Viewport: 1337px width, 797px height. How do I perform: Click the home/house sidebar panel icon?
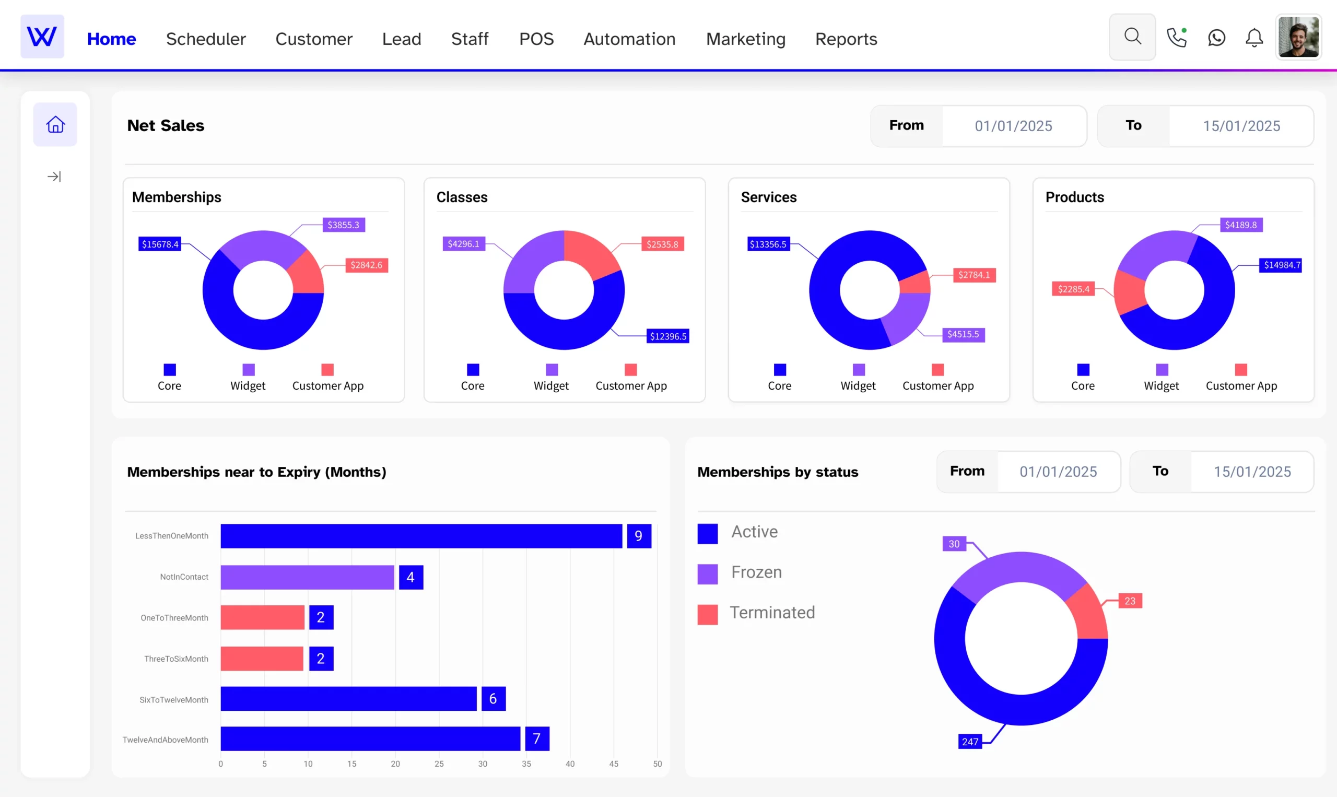55,124
